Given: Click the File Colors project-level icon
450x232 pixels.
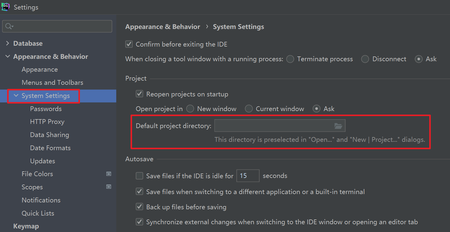Looking at the screenshot, I should tap(109, 174).
